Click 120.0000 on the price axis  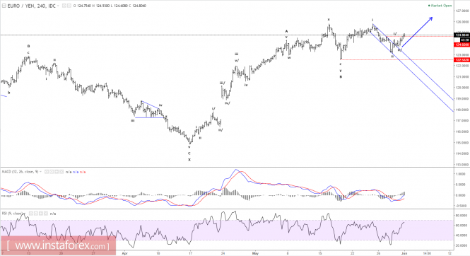(462, 88)
